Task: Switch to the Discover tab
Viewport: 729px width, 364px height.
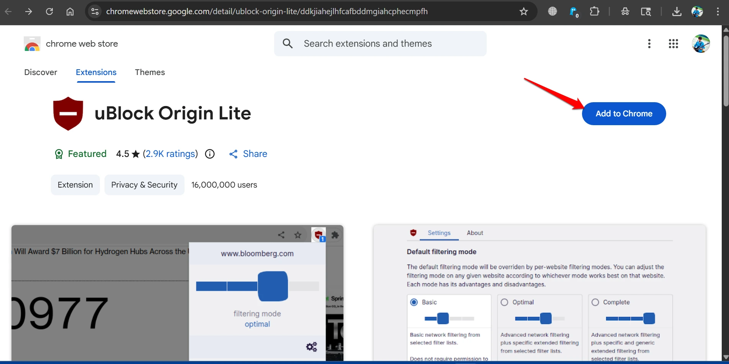Action: tap(41, 72)
